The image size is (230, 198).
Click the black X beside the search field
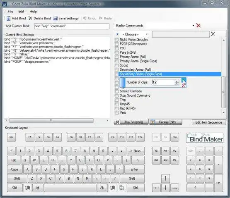tap(213, 34)
